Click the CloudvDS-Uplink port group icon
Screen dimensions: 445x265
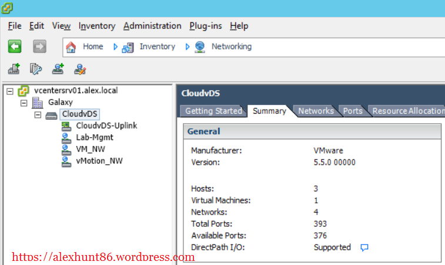(x=66, y=126)
